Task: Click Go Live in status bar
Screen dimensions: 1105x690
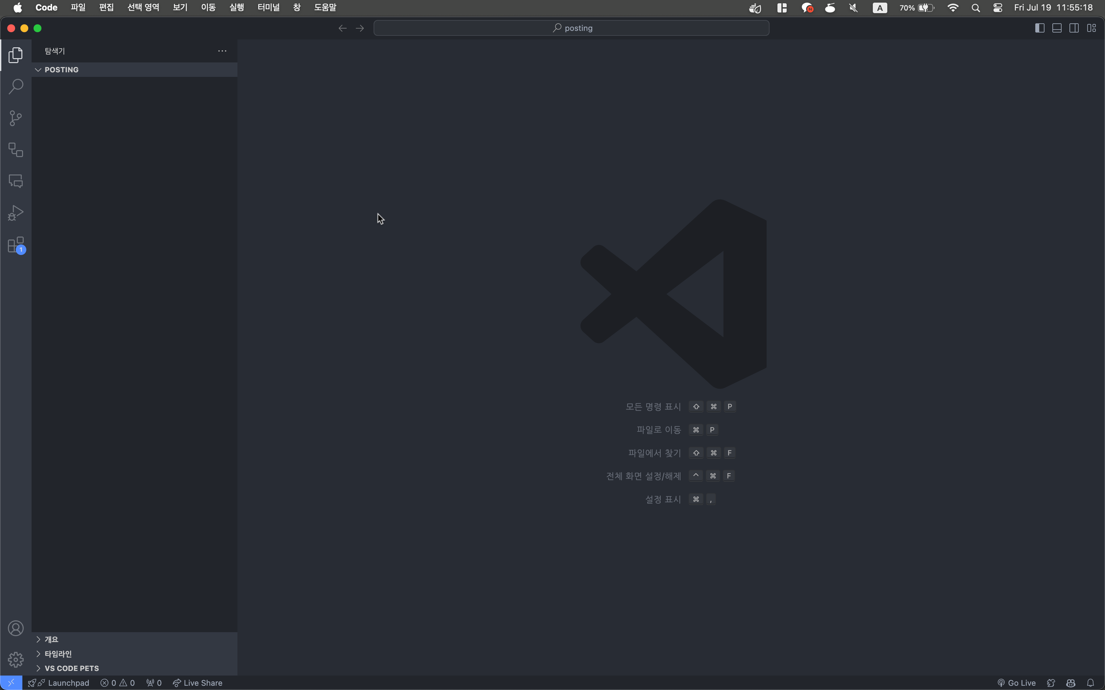Action: [x=1017, y=683]
